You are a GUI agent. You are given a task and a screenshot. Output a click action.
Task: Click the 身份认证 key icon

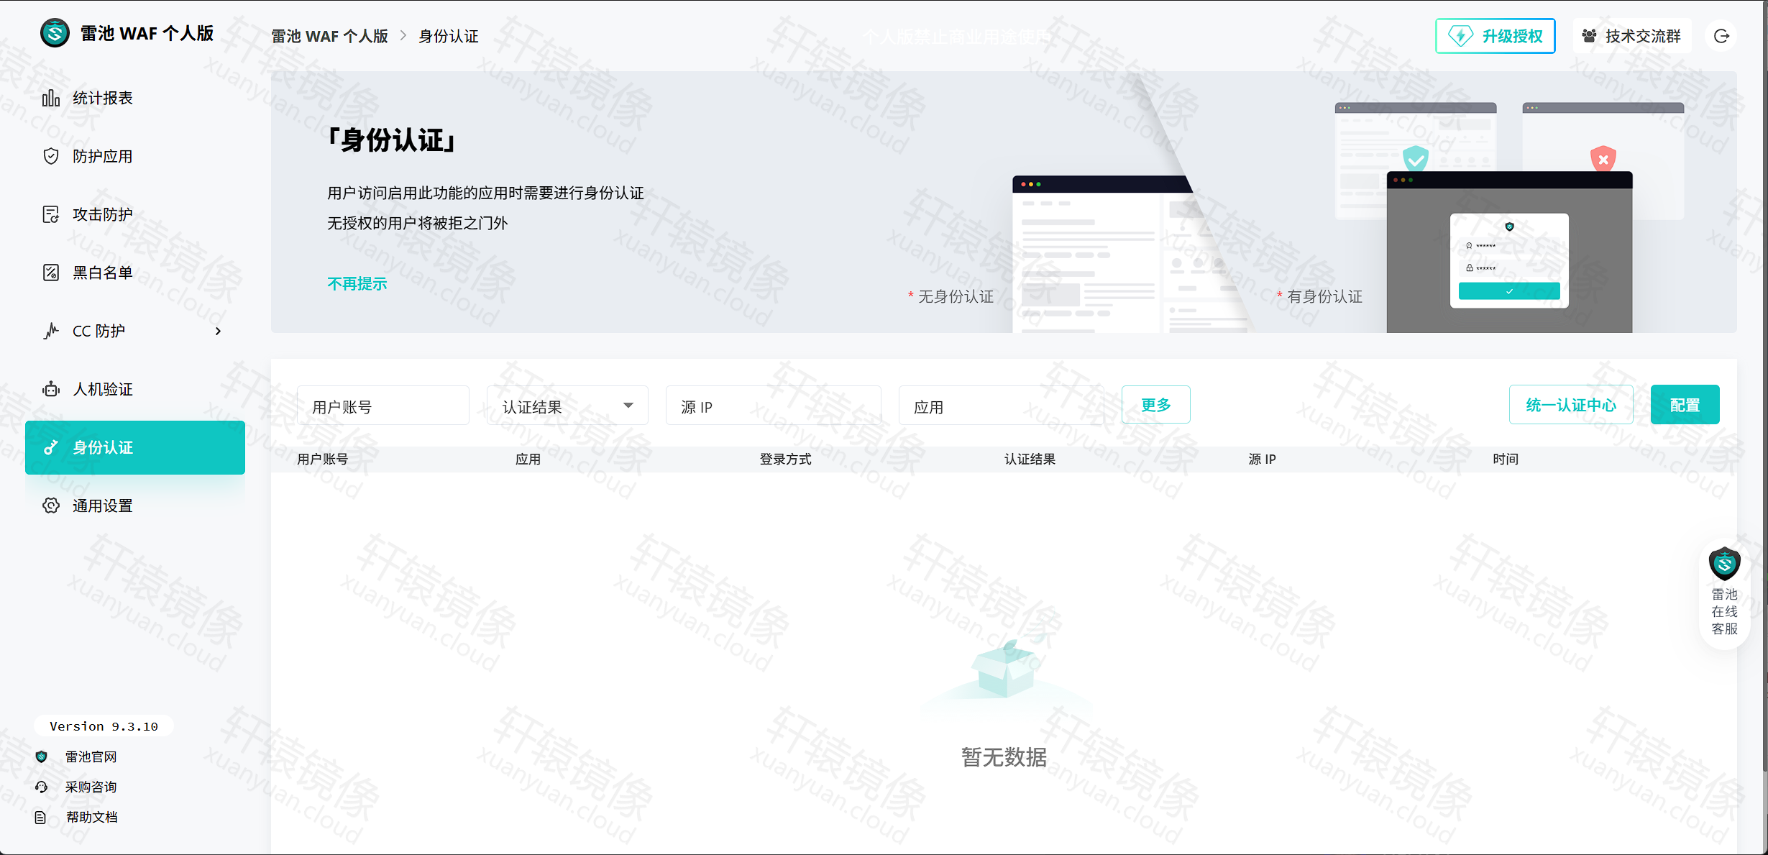pos(51,447)
